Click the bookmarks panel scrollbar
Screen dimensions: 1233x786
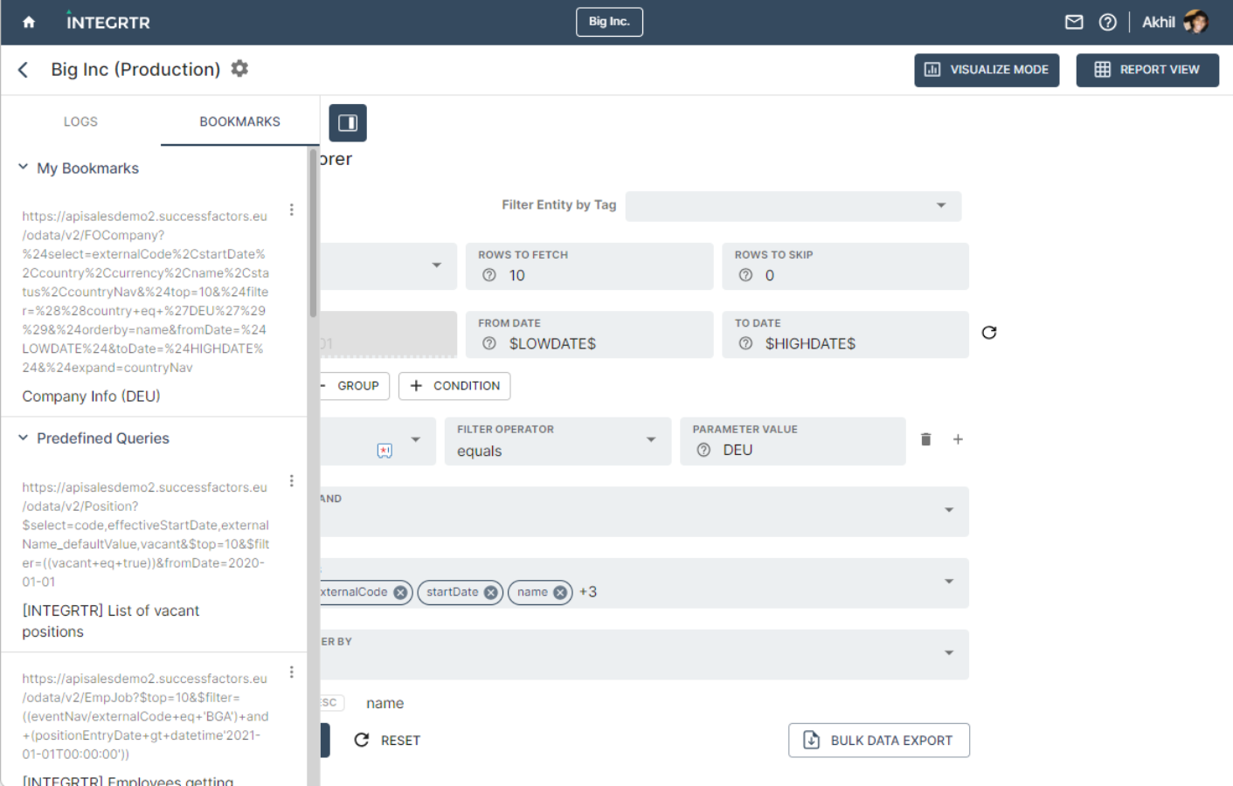pos(313,232)
